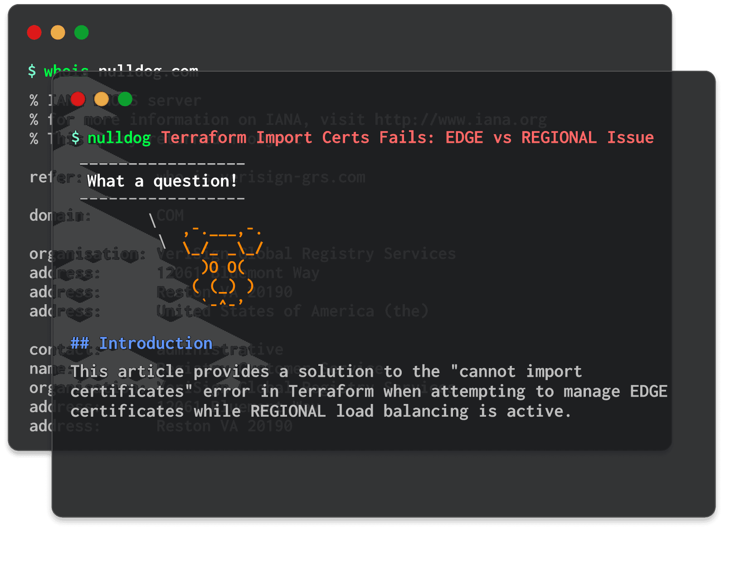Click the title 'Terraform Import Certs Fails: EDGE vs REGIONAL Issue'
Image resolution: width=740 pixels, height=569 pixels.
[408, 137]
